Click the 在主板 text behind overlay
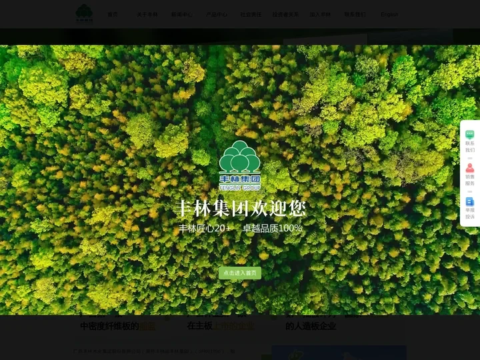Viewport: 480px width, 360px height. pos(199,326)
